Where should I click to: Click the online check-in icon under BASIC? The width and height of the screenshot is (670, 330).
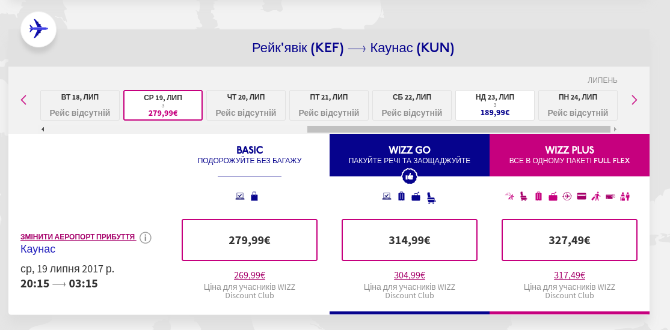[240, 196]
